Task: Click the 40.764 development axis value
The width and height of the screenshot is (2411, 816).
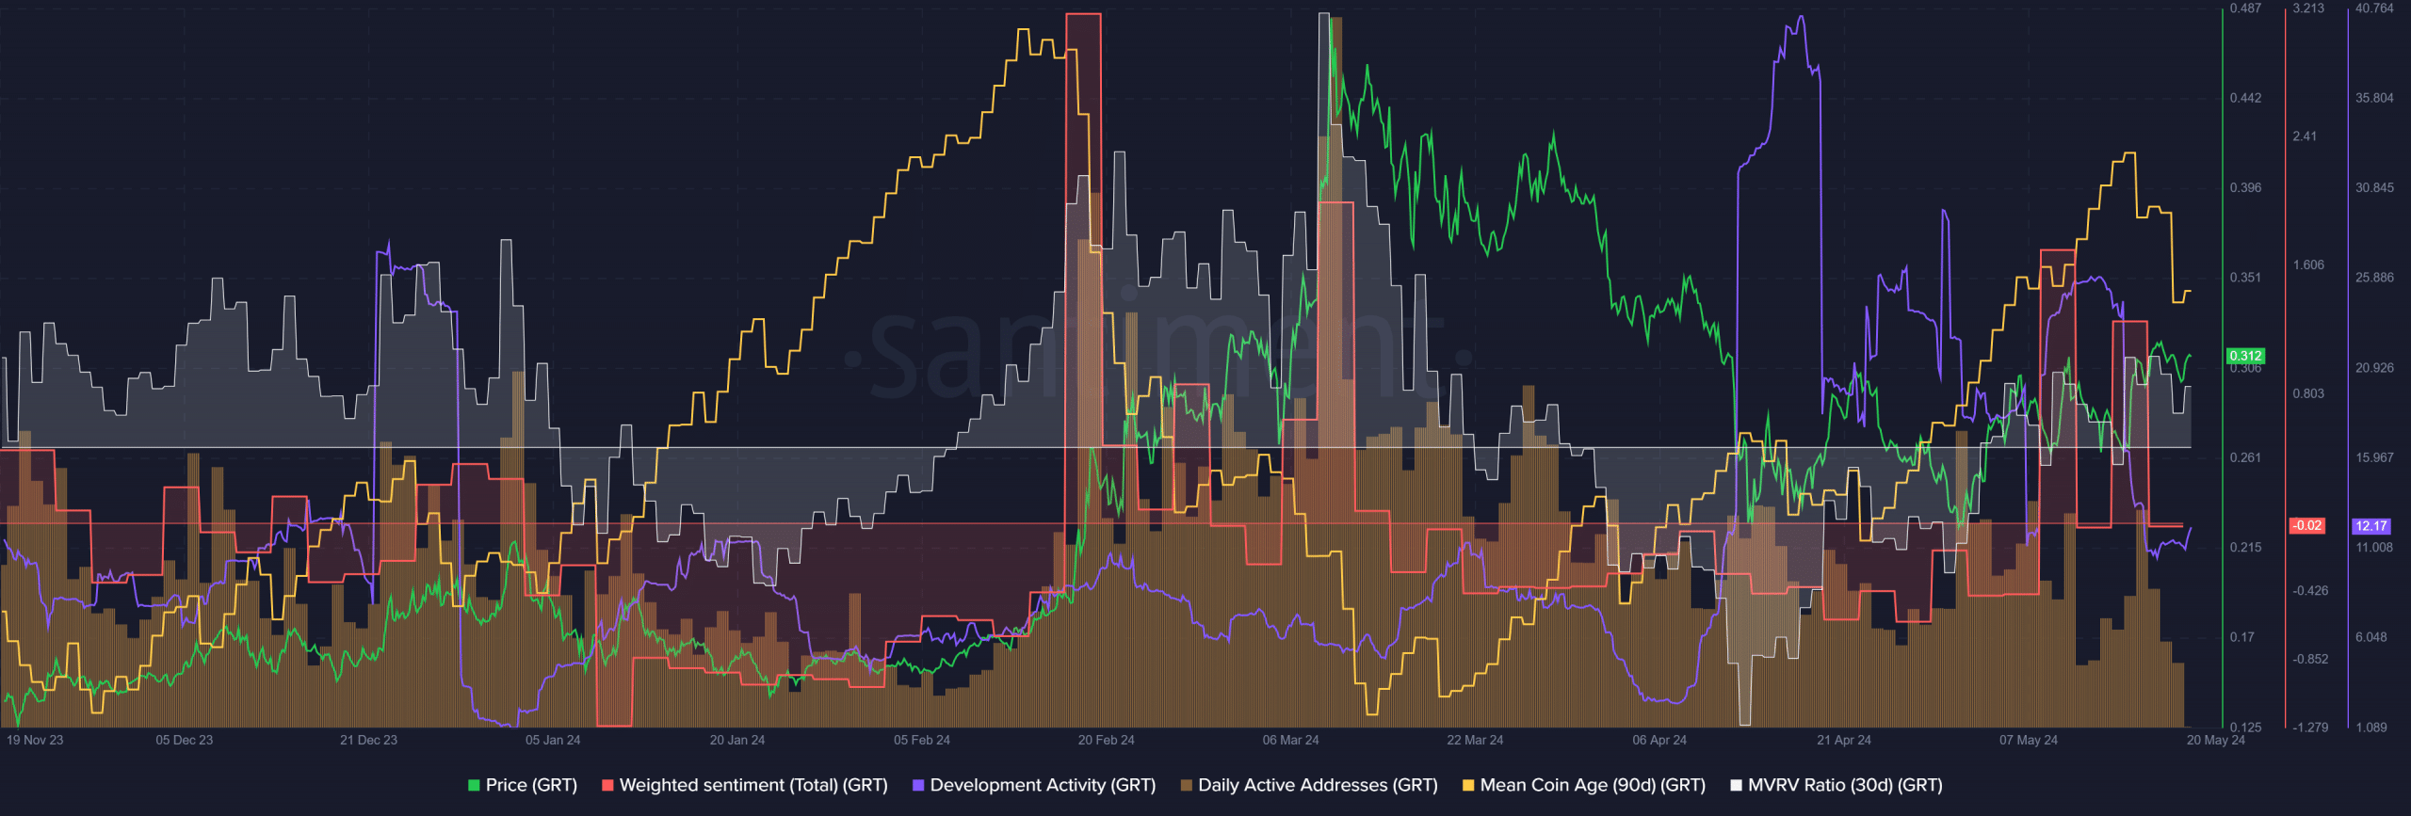Action: pyautogui.click(x=2374, y=8)
